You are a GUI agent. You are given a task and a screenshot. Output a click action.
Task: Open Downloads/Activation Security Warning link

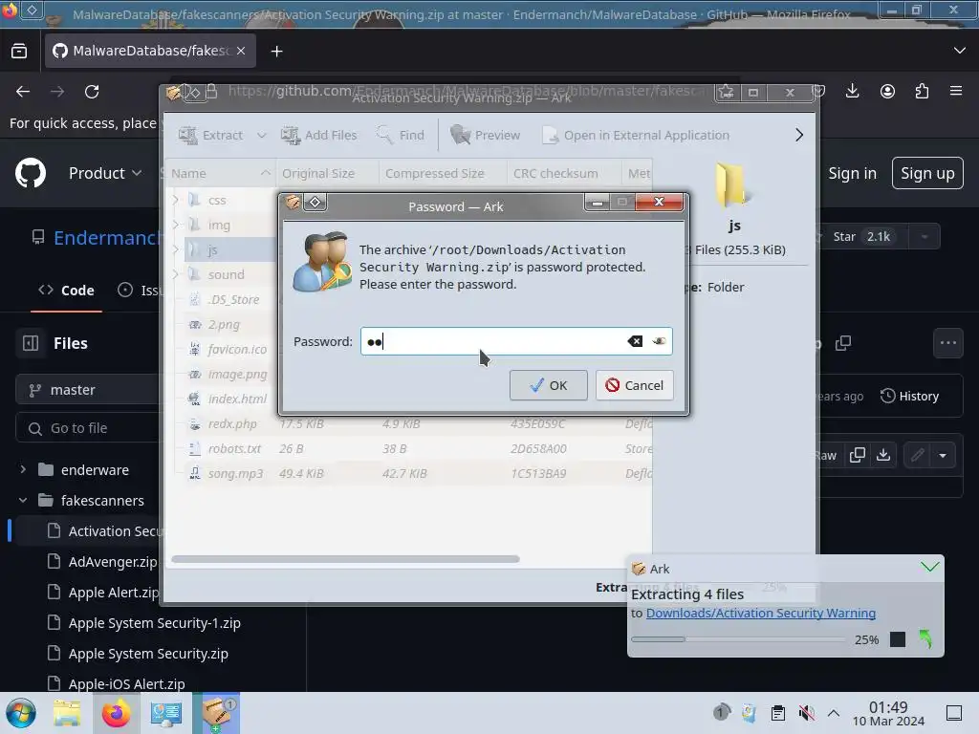[760, 613]
